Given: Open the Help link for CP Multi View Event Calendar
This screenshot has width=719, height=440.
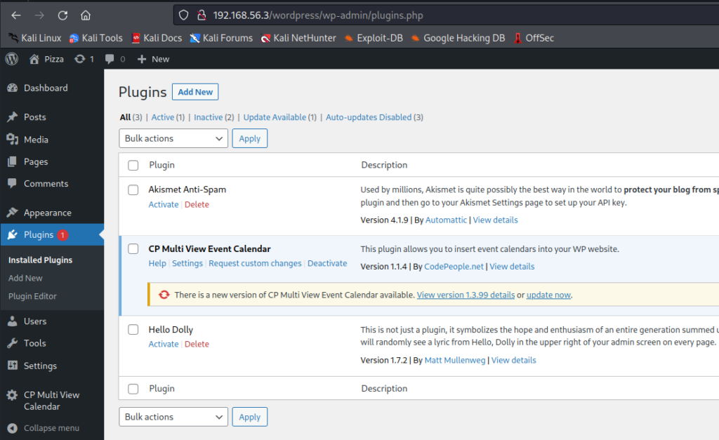Looking at the screenshot, I should point(157,264).
